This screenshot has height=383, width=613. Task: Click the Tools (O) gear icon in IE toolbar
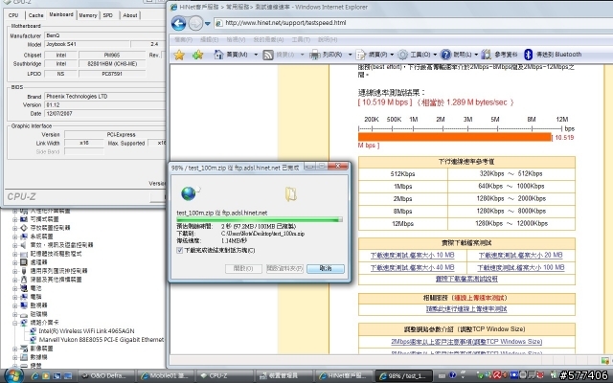point(402,55)
